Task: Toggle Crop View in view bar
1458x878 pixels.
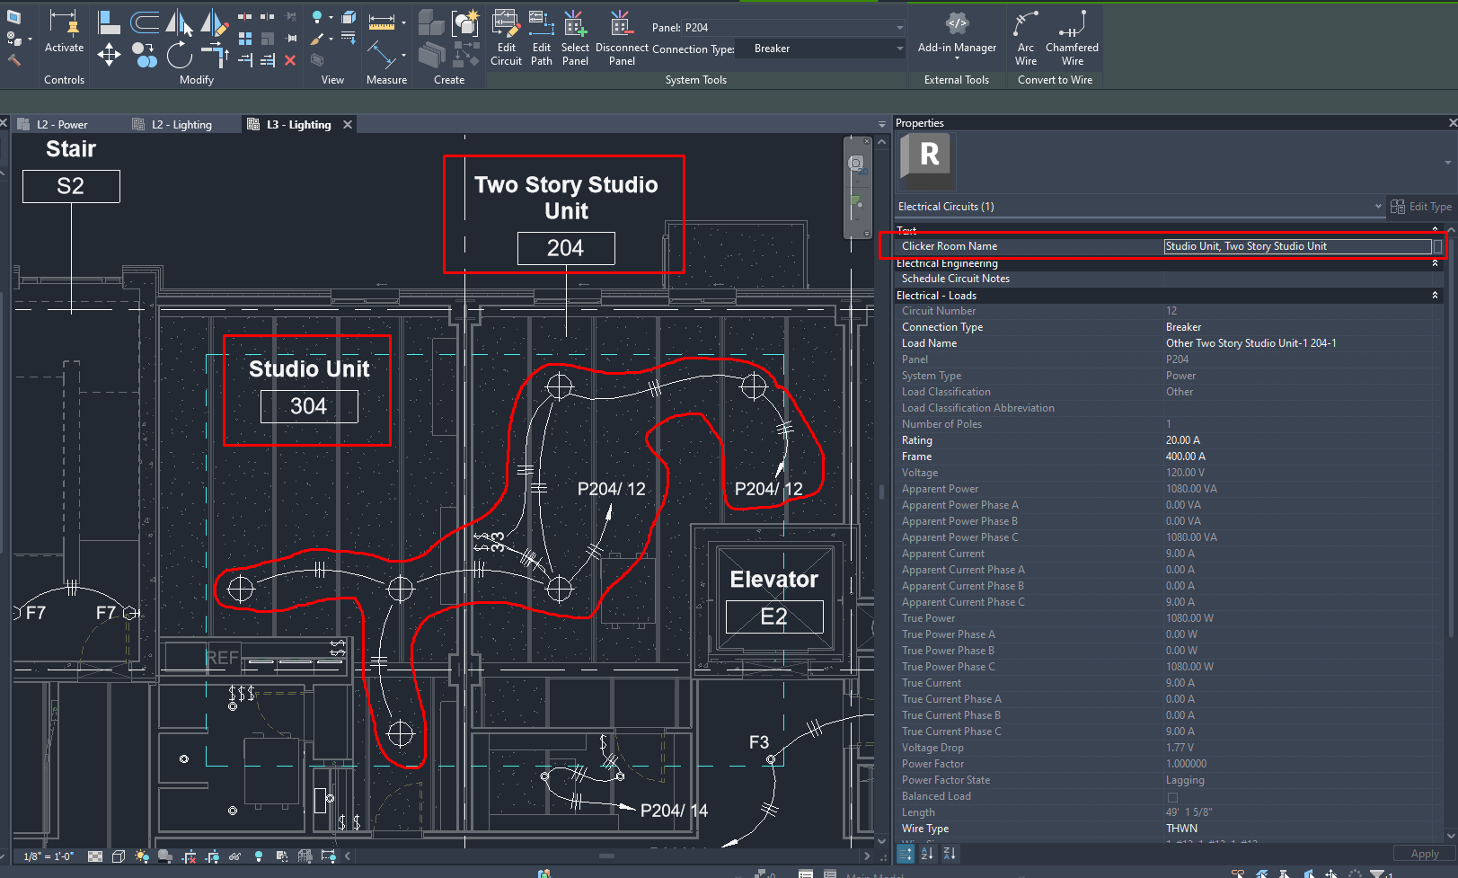Action: coord(189,856)
